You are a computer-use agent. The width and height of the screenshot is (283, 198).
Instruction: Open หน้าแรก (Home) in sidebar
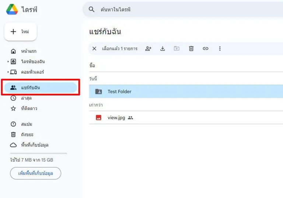[x=24, y=51]
